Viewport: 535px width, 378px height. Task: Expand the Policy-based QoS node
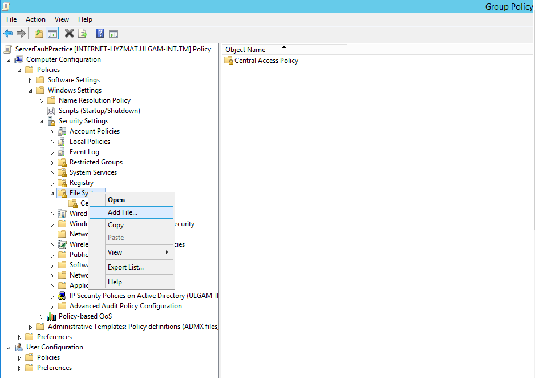pyautogui.click(x=41, y=317)
